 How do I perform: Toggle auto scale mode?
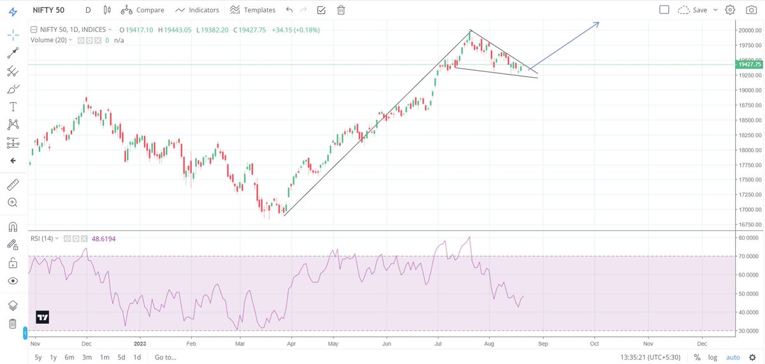point(732,357)
